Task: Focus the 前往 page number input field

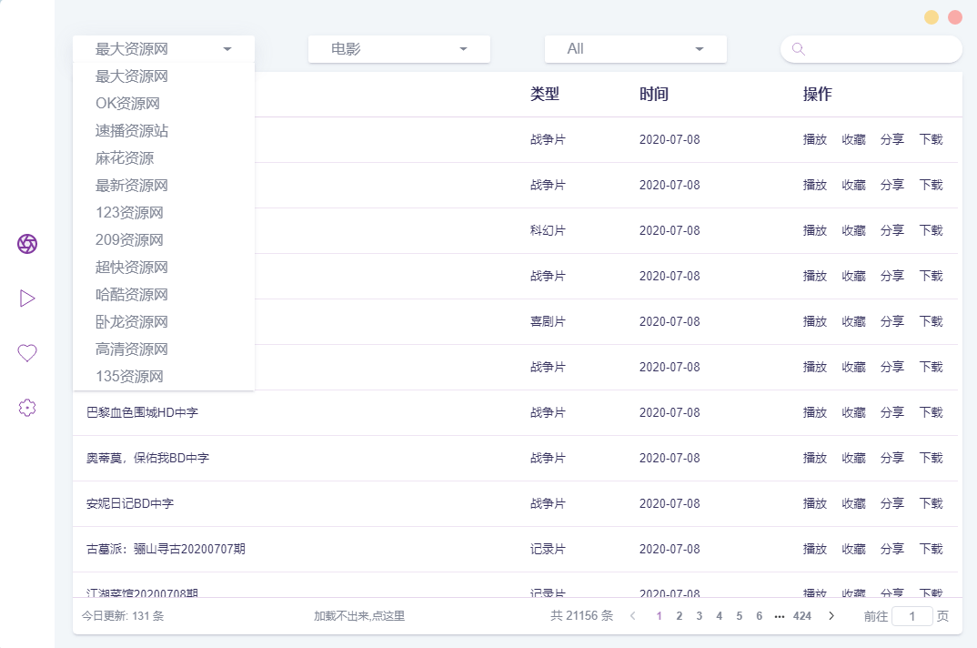Action: click(x=912, y=616)
